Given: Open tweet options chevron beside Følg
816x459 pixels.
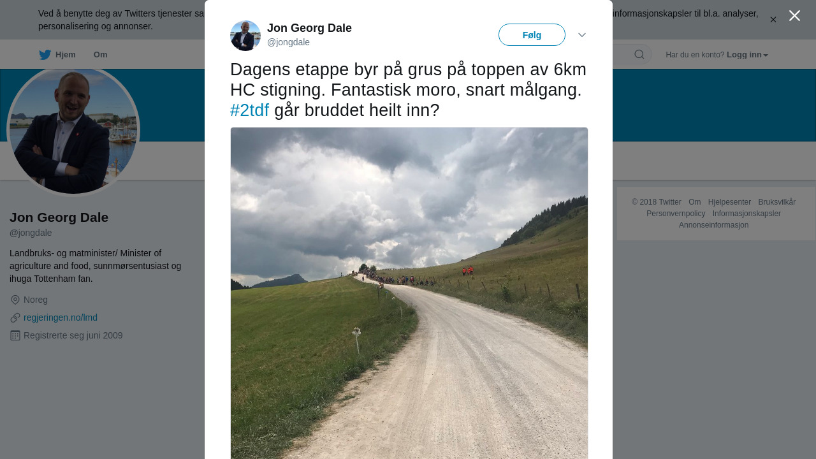Looking at the screenshot, I should pyautogui.click(x=582, y=35).
